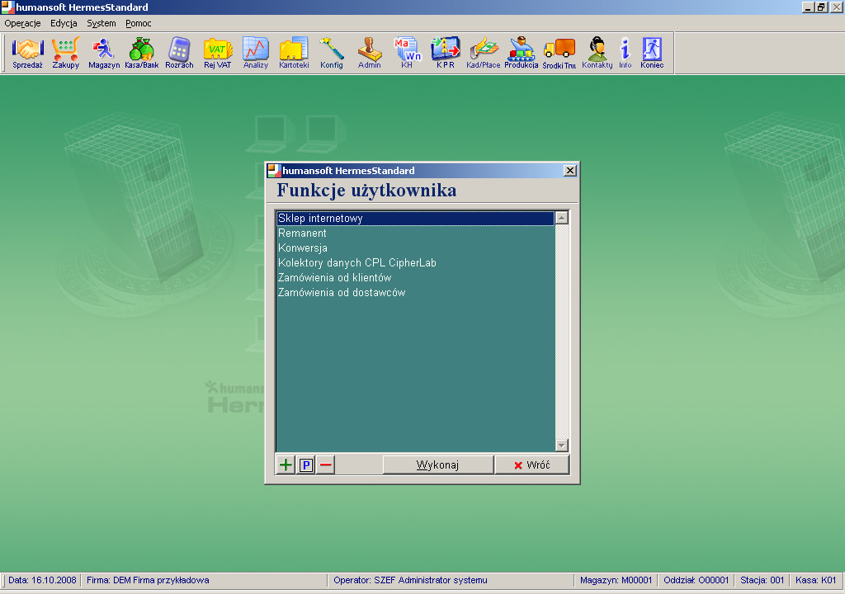
Task: Select Zamówienia od dostawców
Action: (x=415, y=293)
